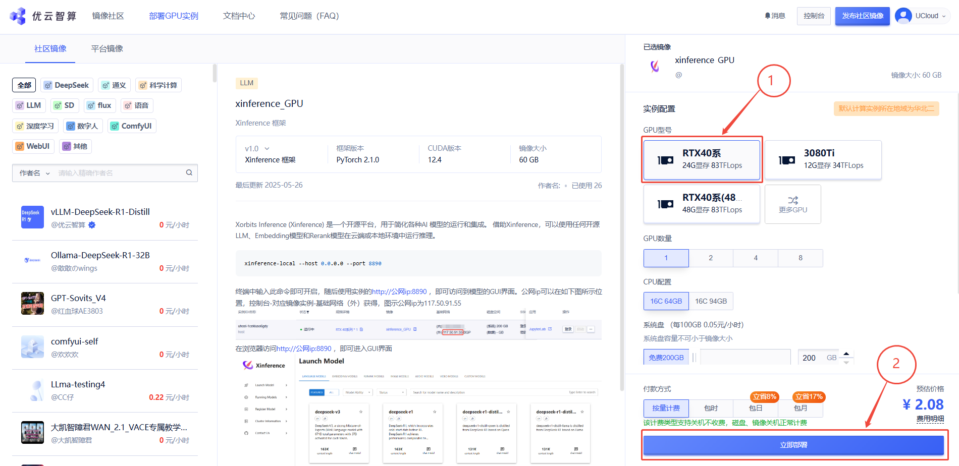This screenshot has width=959, height=466.
Task: Click the xinference GPU selected image icon
Action: pos(655,66)
